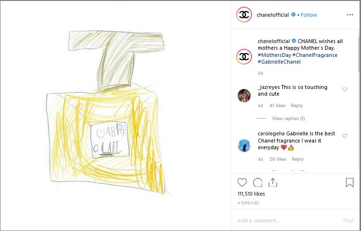Like the post with heart icon
Viewport: 361px width, 231px height.
click(x=242, y=183)
